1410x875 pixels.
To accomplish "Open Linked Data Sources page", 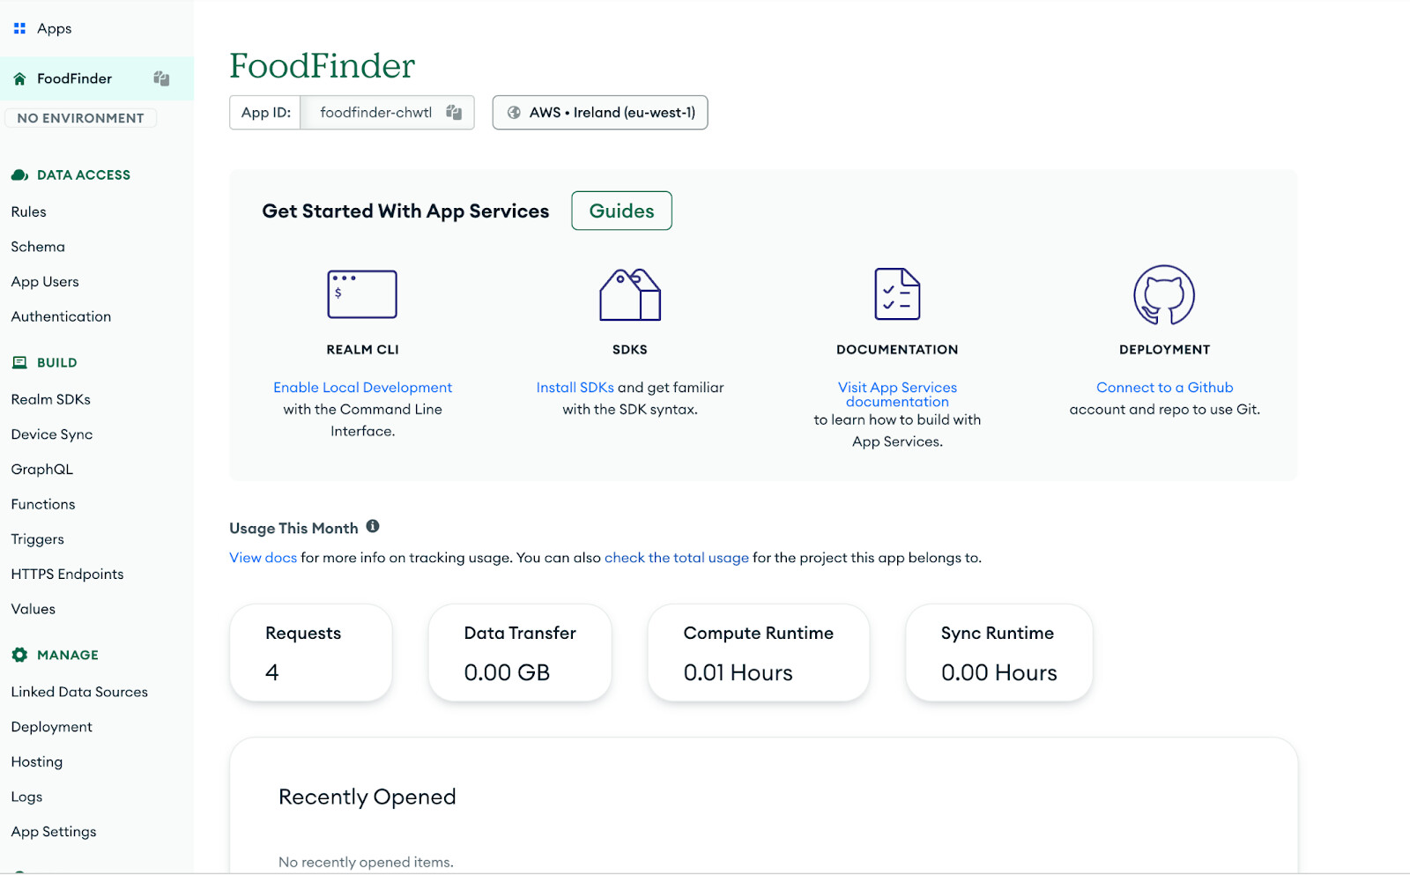I will point(79,692).
